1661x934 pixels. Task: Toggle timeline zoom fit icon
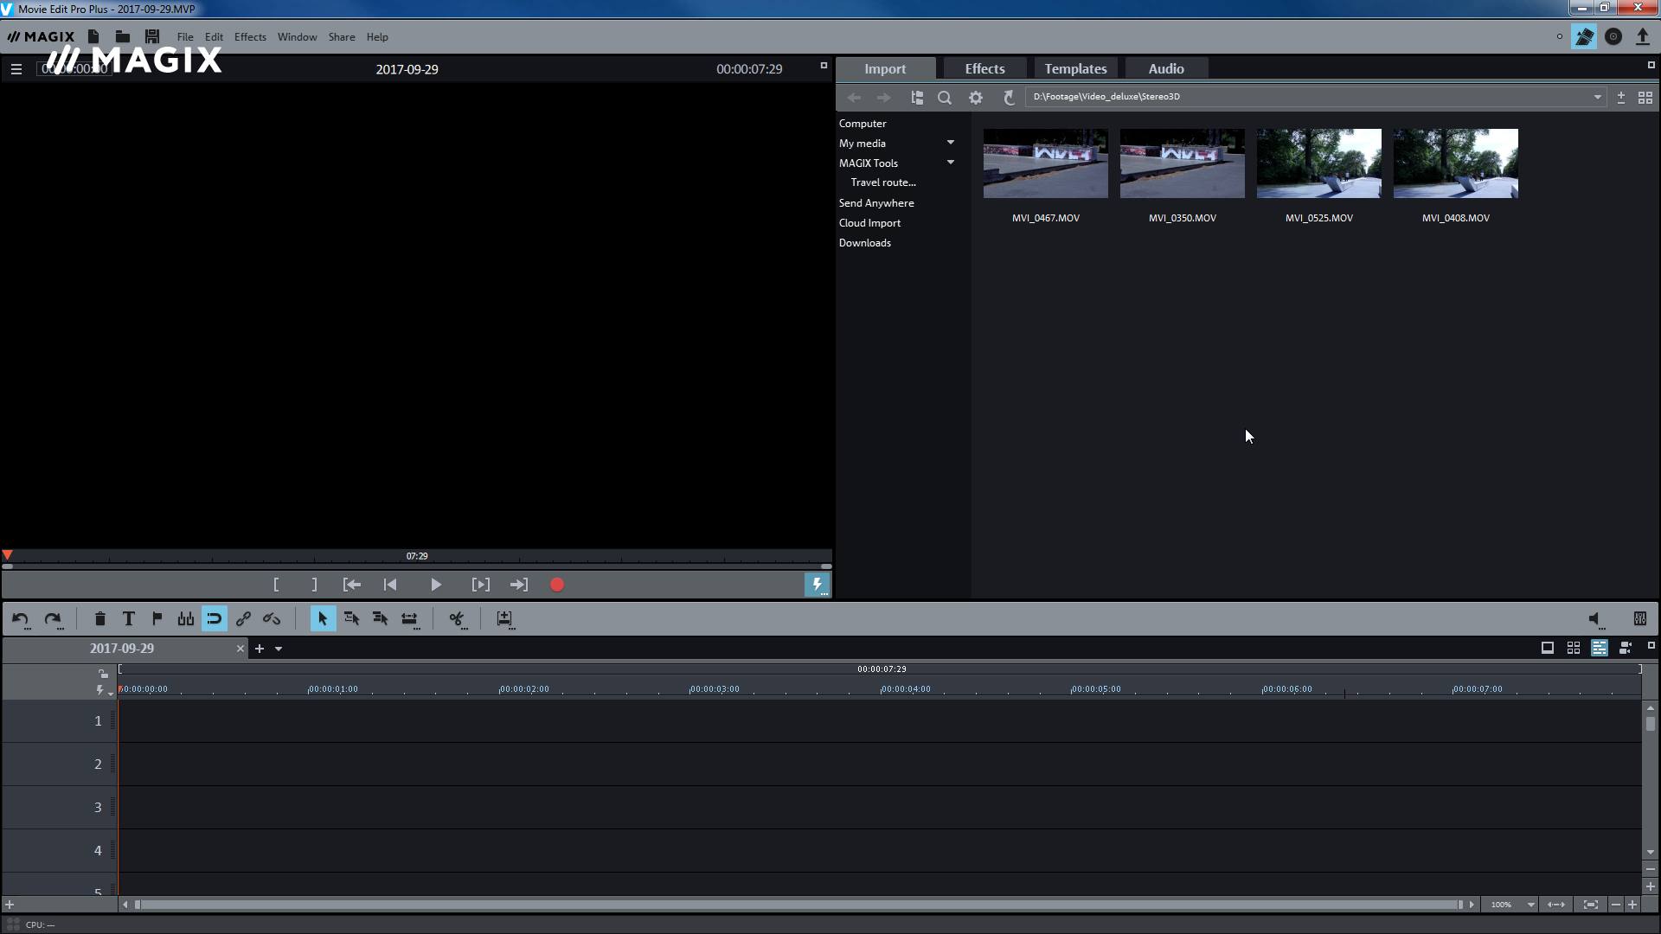(x=1590, y=903)
